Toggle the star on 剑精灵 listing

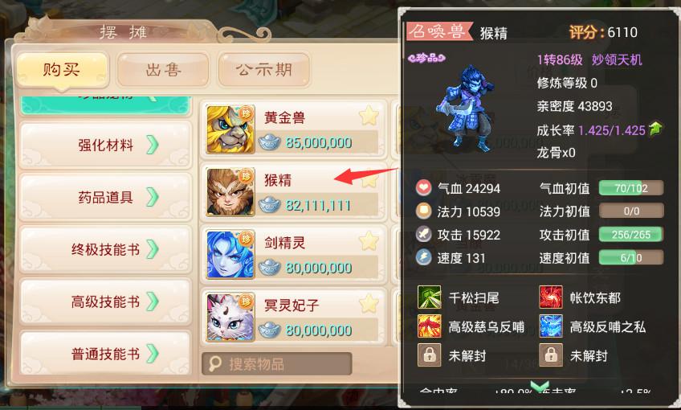(x=369, y=241)
